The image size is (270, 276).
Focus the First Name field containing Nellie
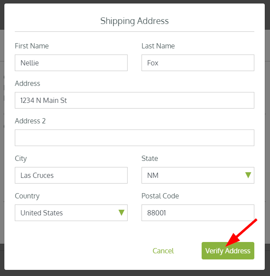click(x=71, y=63)
